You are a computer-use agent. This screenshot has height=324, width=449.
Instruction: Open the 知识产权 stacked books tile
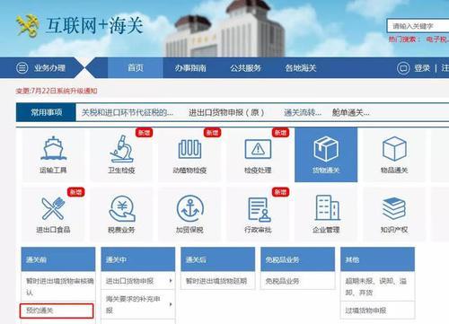pyautogui.click(x=394, y=214)
